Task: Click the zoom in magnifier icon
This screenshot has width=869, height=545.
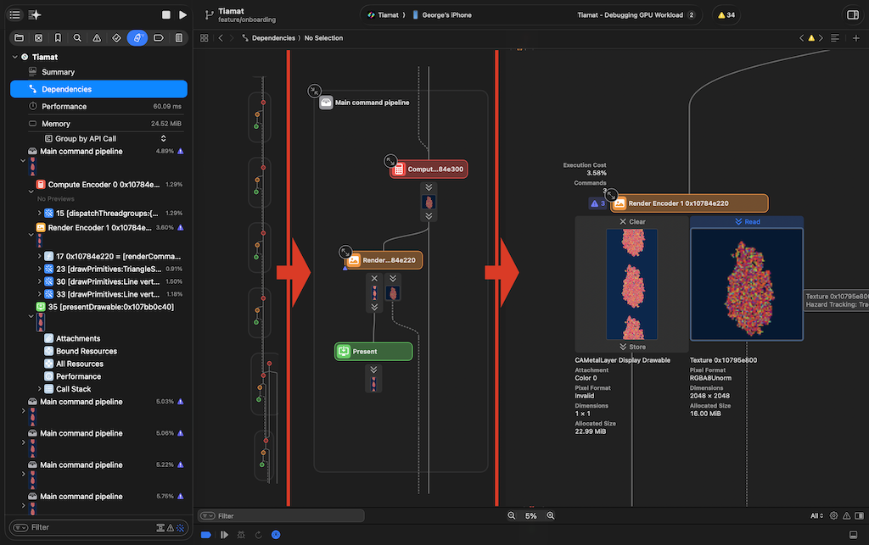Action: tap(551, 515)
